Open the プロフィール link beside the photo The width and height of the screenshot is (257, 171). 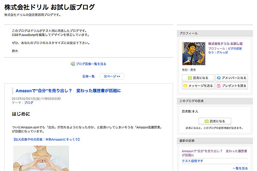coord(216,49)
